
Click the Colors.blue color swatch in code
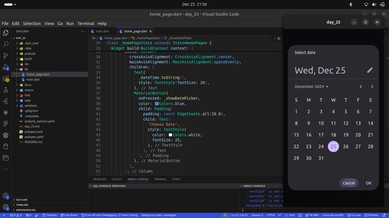[157, 104]
